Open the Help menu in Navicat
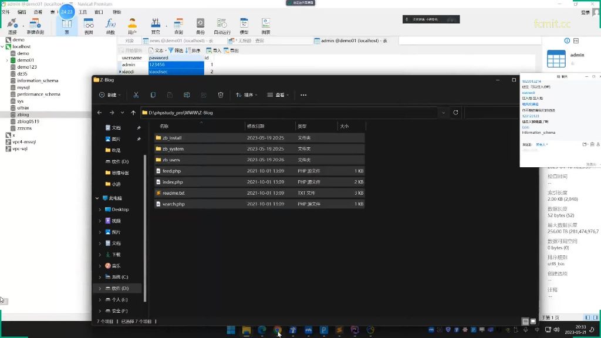 [117, 12]
